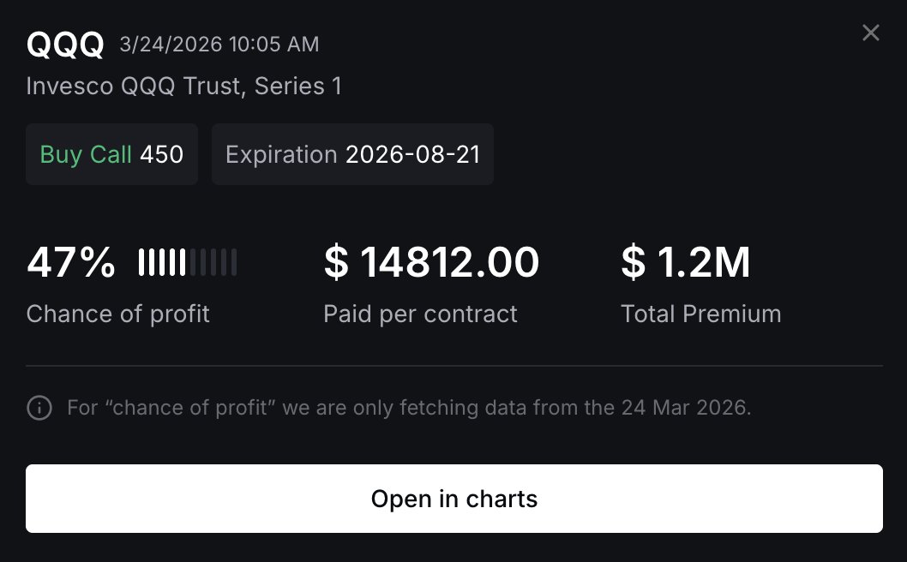Screen dimensions: 907x562
Task: Click the 2026-08-21 expiration date
Action: click(x=412, y=154)
